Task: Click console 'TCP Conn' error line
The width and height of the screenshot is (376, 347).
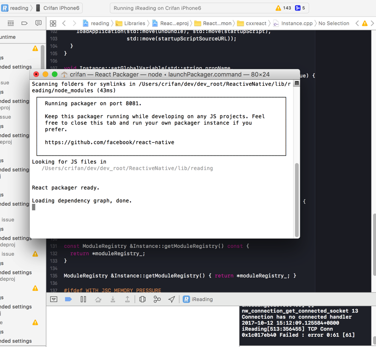Action: click(287, 329)
